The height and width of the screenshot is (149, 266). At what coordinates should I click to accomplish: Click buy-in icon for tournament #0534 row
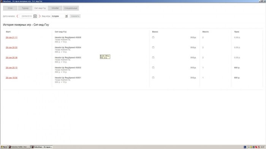click(153, 47)
